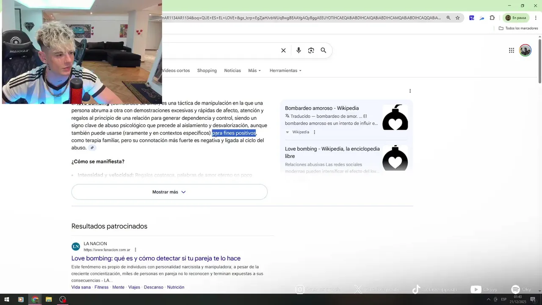Switch to Videos cortos tab
The image size is (542, 305).
point(176,71)
